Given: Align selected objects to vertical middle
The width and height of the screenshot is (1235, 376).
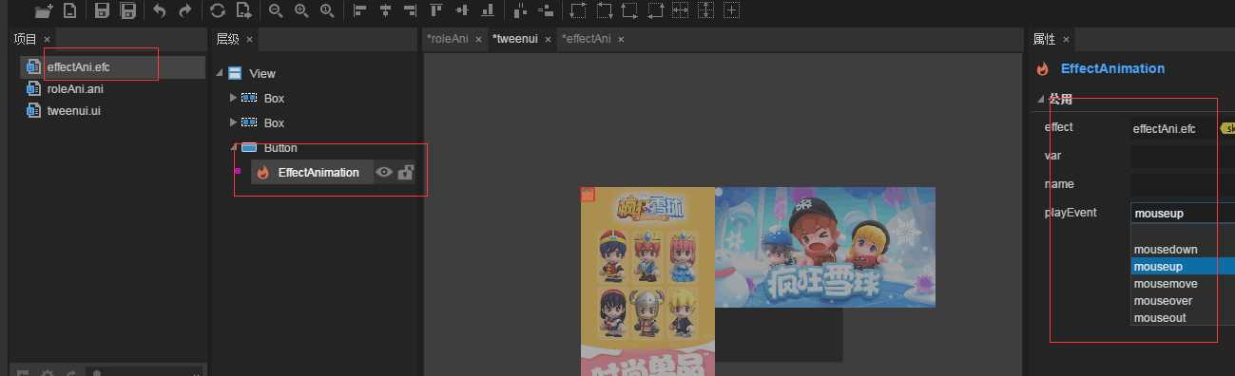Looking at the screenshot, I should click(462, 11).
